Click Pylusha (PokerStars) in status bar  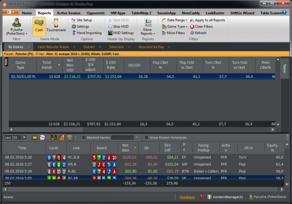[268, 197]
